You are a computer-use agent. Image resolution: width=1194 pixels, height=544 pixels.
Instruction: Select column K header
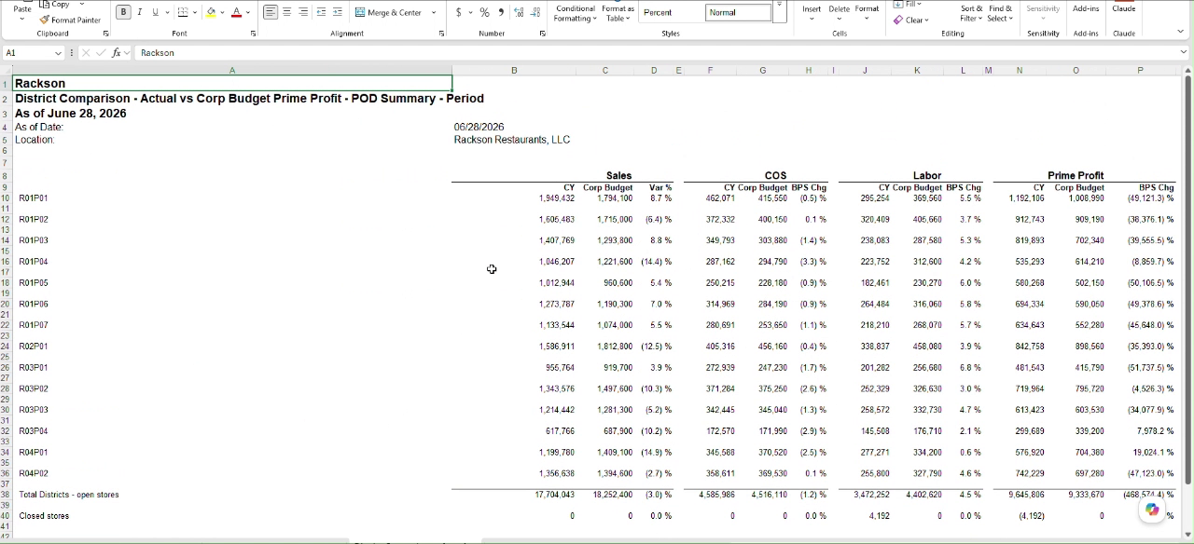917,70
